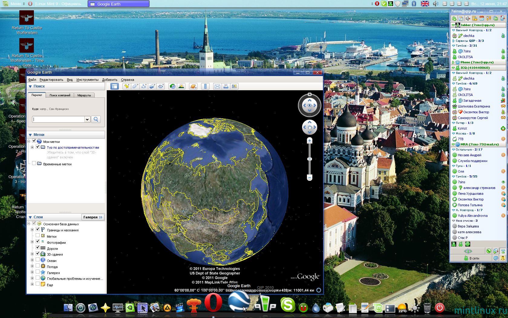Toggle Тур по достопримечательностям checkbox
The width and height of the screenshot is (508, 318).
[x=38, y=147]
